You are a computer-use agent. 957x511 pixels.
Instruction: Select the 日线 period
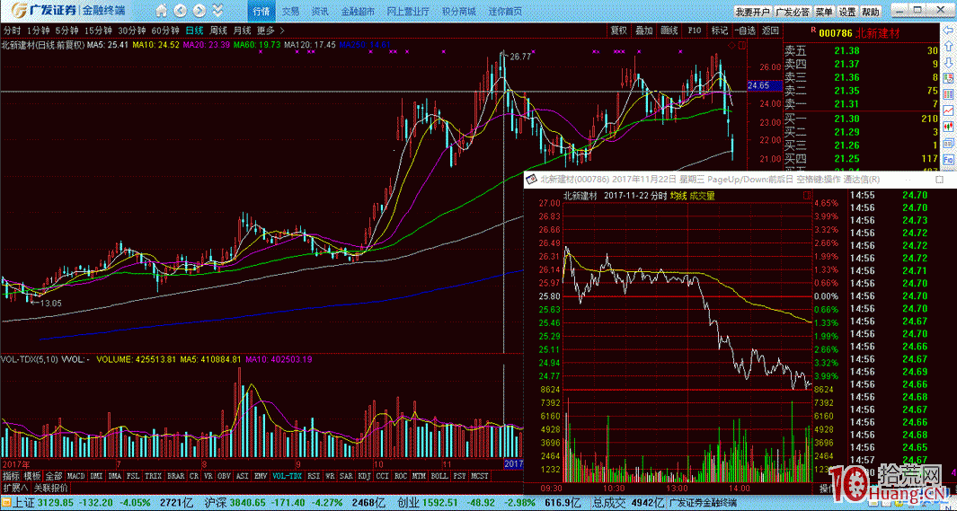(x=195, y=31)
